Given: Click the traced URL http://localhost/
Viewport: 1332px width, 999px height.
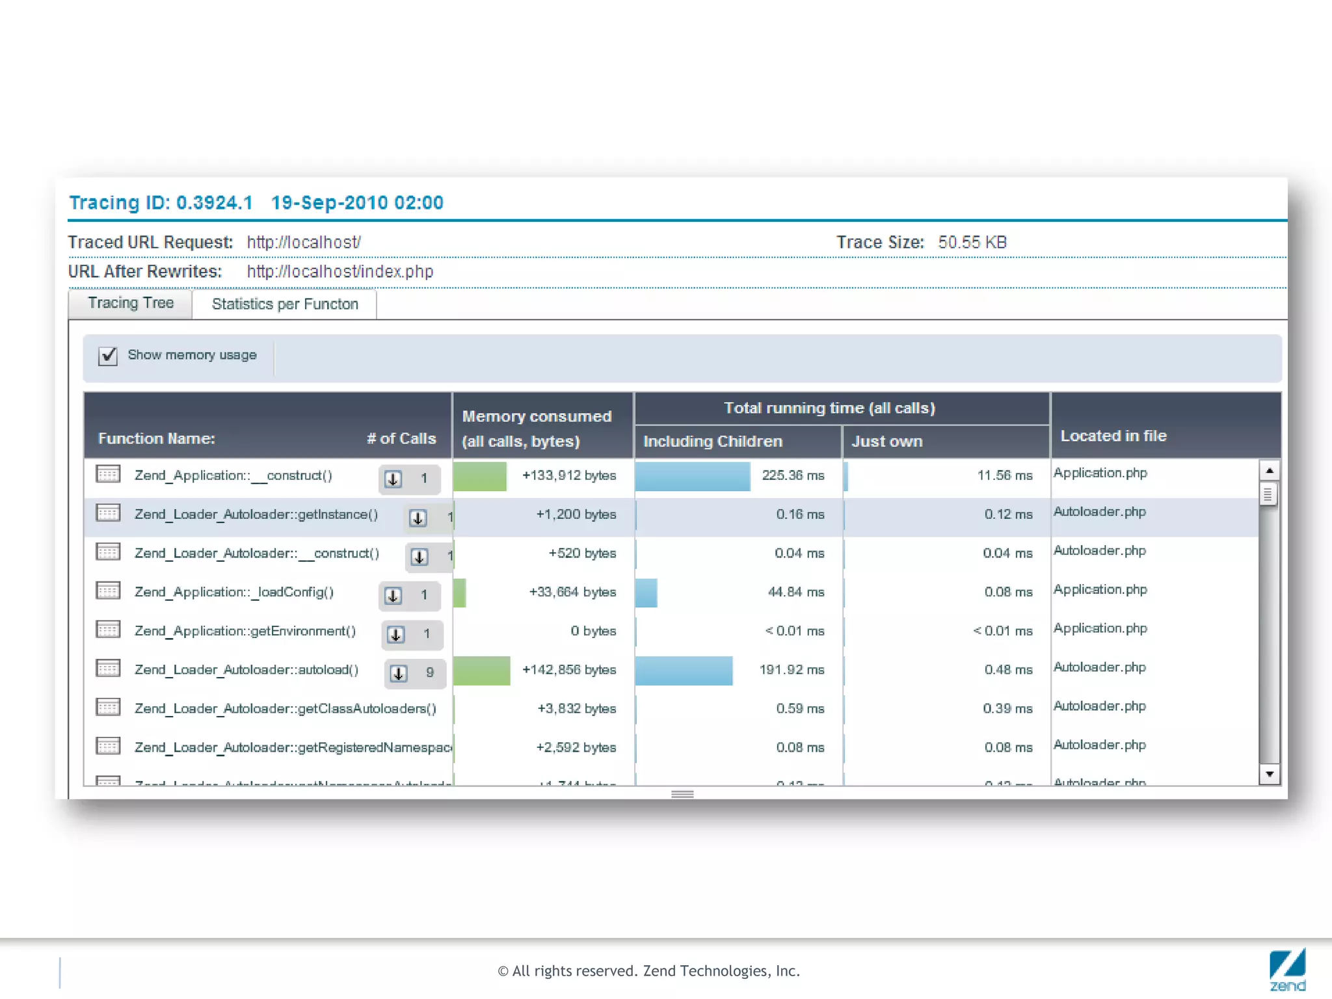Looking at the screenshot, I should (303, 243).
